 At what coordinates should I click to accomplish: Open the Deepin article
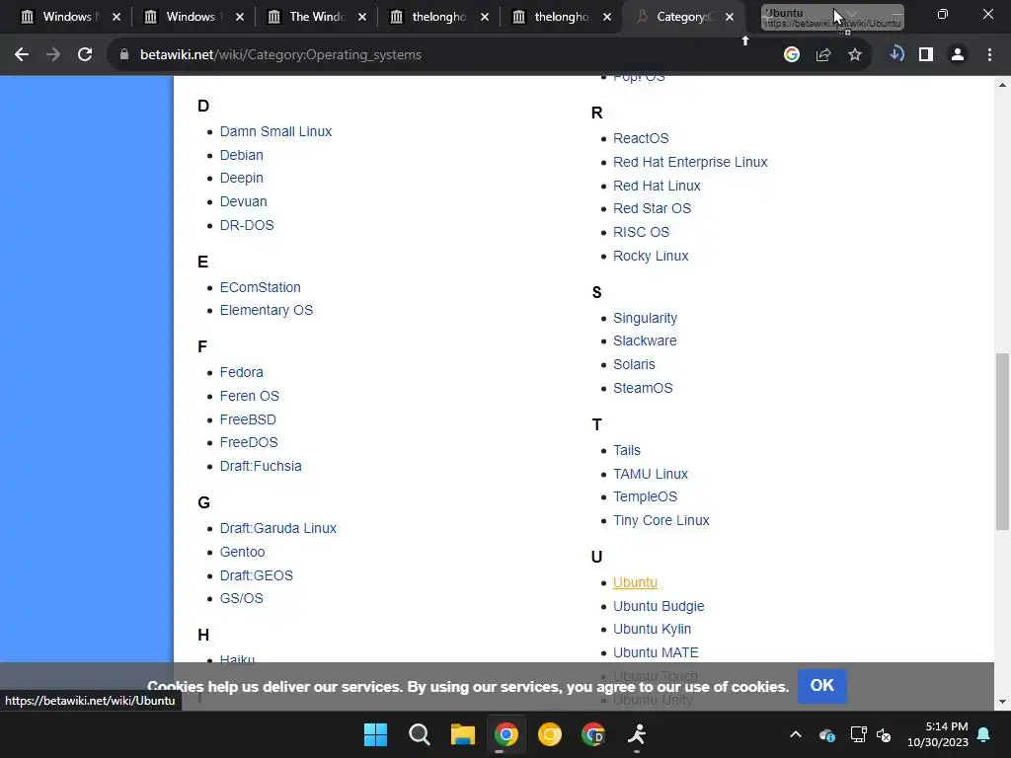241,178
